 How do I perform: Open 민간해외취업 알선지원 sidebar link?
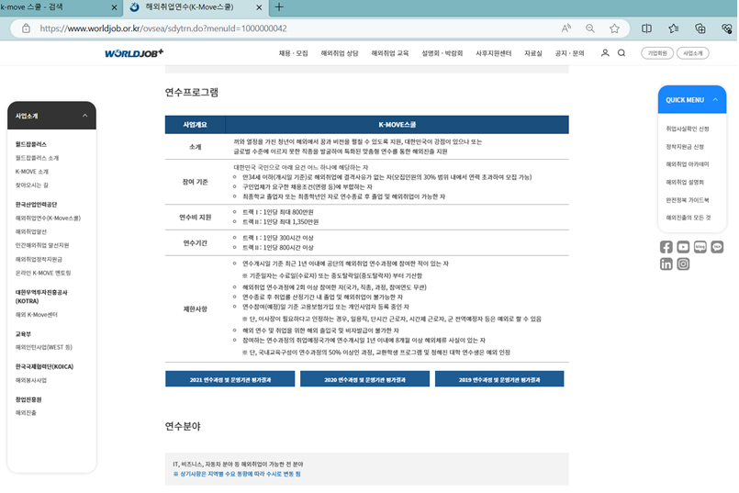[x=42, y=245]
